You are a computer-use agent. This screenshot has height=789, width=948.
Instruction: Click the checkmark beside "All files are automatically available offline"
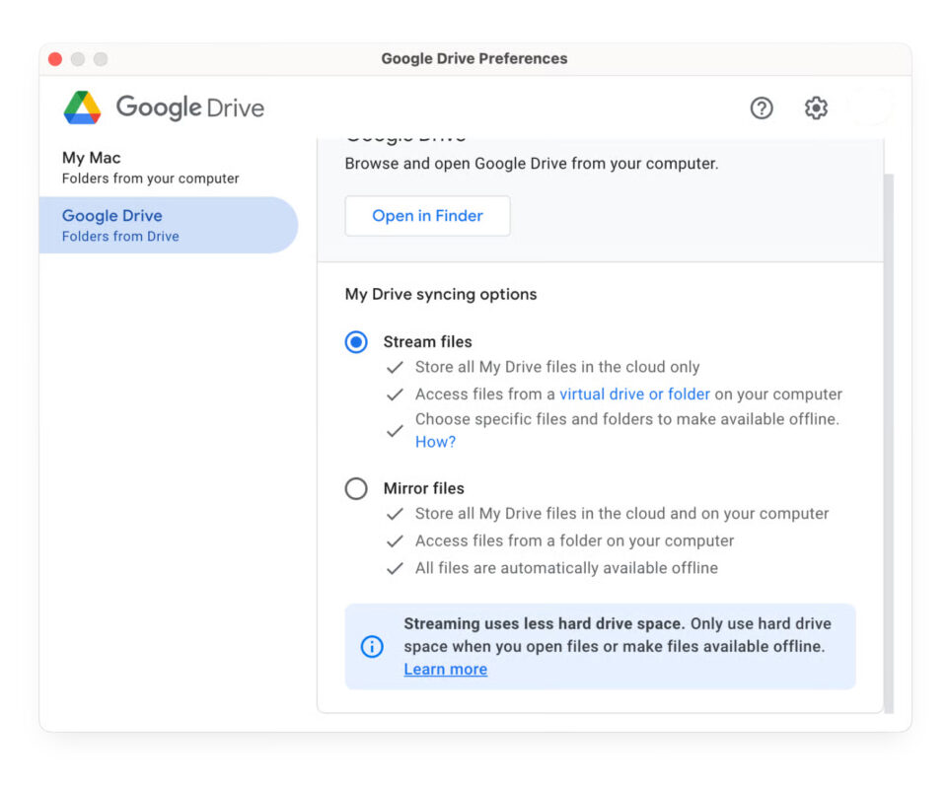coord(395,567)
